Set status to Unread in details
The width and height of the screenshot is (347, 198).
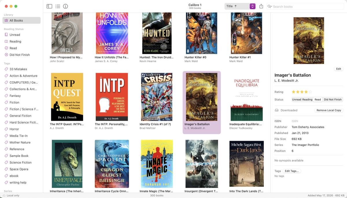tap(296, 100)
